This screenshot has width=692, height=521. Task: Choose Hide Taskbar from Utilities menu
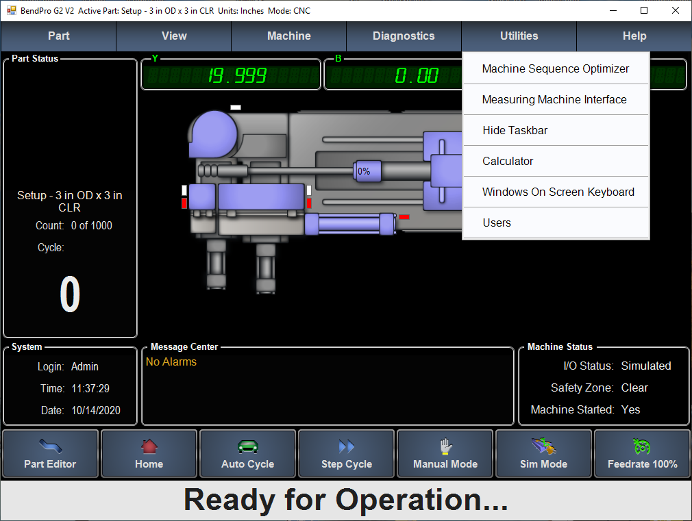pos(515,130)
